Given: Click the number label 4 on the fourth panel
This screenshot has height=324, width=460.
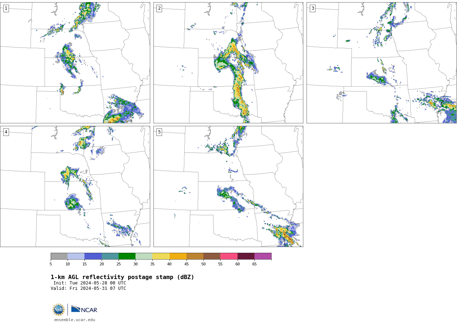Looking at the screenshot, I should [x=6, y=132].
